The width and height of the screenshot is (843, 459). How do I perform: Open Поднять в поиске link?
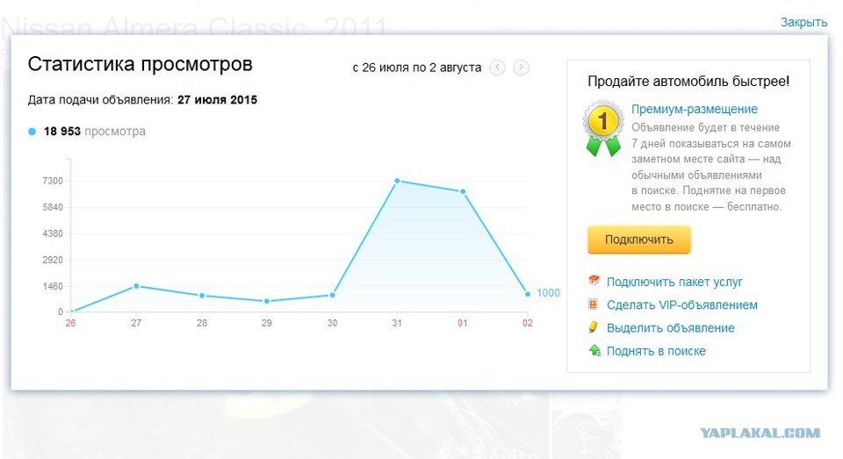(x=656, y=351)
